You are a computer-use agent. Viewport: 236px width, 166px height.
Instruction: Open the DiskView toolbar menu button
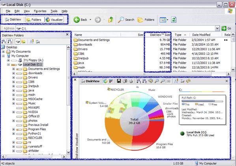click(13, 20)
